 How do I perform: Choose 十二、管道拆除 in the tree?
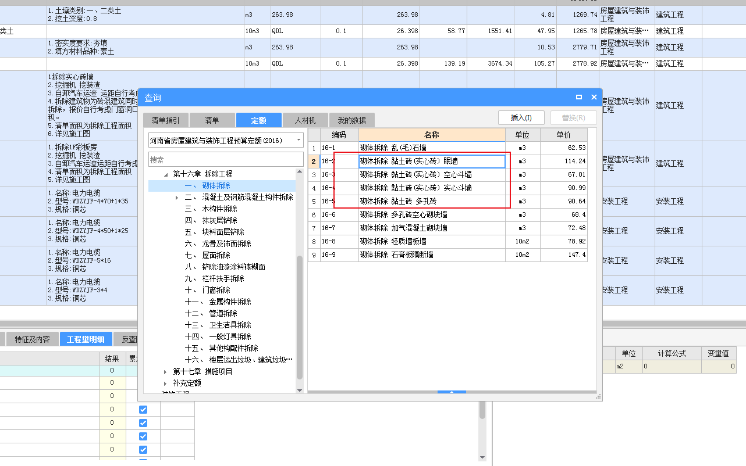pos(211,313)
